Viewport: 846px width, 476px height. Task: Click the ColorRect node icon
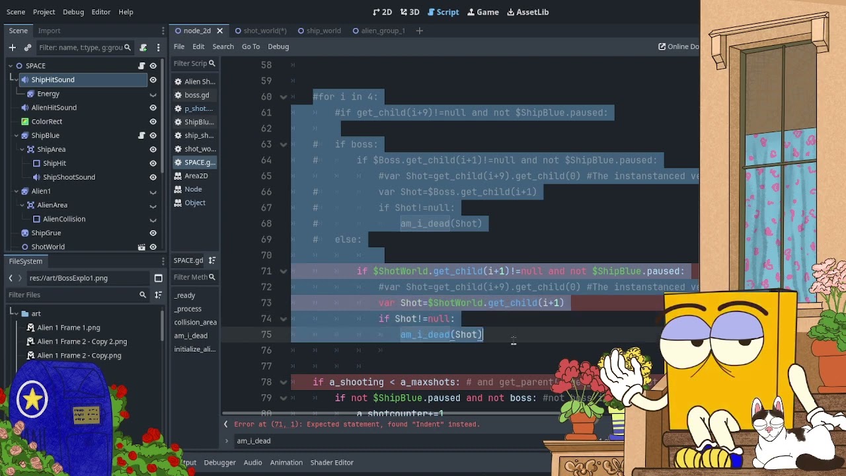(x=25, y=122)
